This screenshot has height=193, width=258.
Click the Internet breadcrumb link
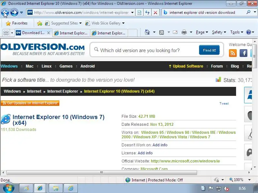(34, 91)
